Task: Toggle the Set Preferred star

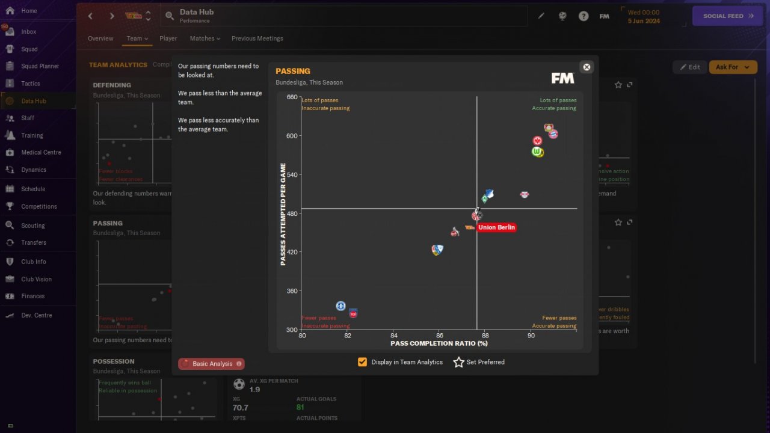Action: [x=458, y=362]
